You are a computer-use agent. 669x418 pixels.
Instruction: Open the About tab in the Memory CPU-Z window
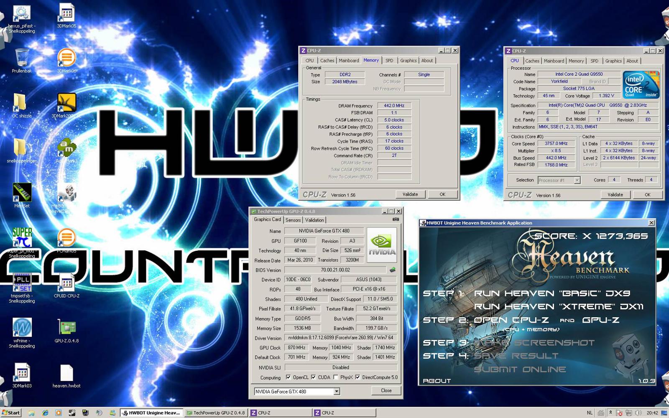[x=427, y=61]
